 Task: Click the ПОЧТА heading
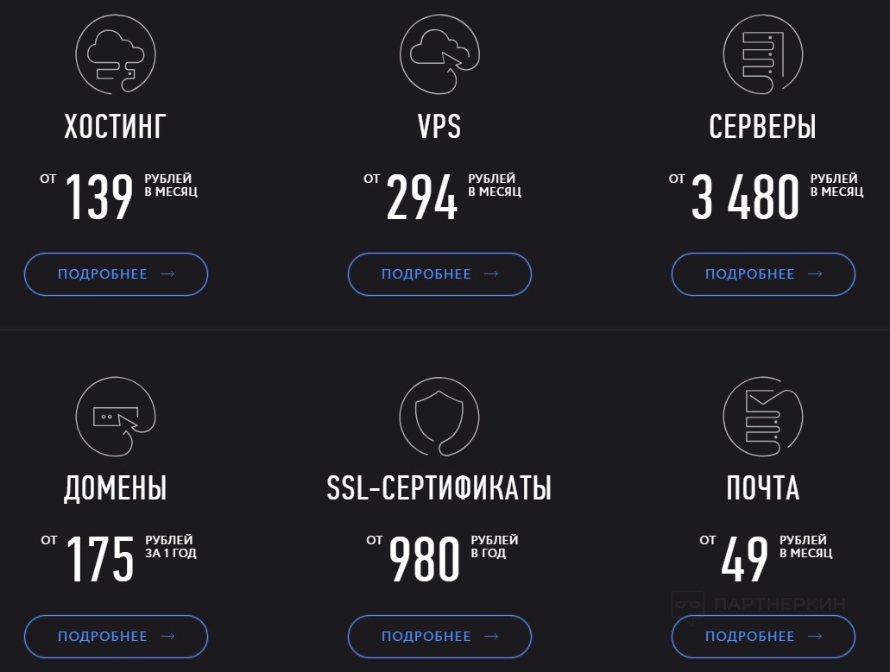point(762,488)
